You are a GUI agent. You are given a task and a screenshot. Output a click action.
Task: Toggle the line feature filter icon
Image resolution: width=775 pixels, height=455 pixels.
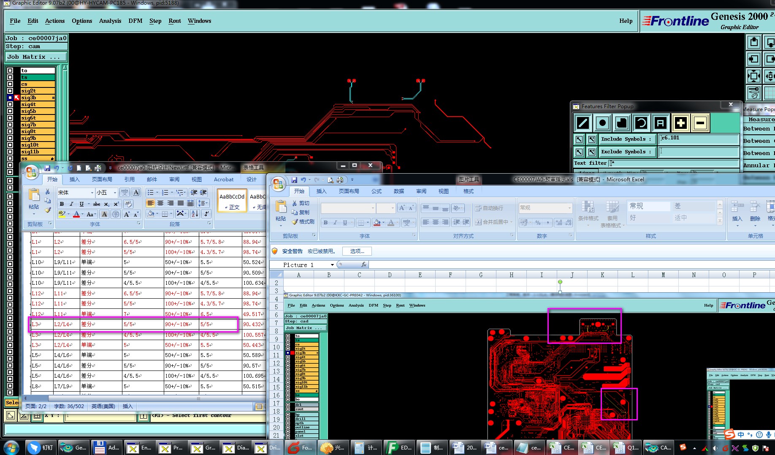tap(583, 123)
